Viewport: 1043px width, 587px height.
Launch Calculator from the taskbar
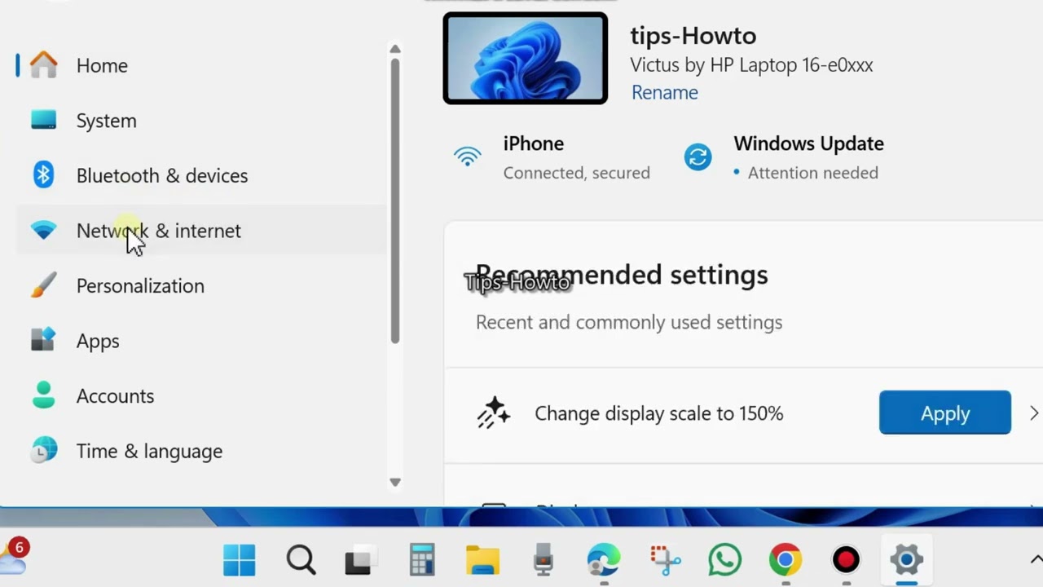(422, 560)
